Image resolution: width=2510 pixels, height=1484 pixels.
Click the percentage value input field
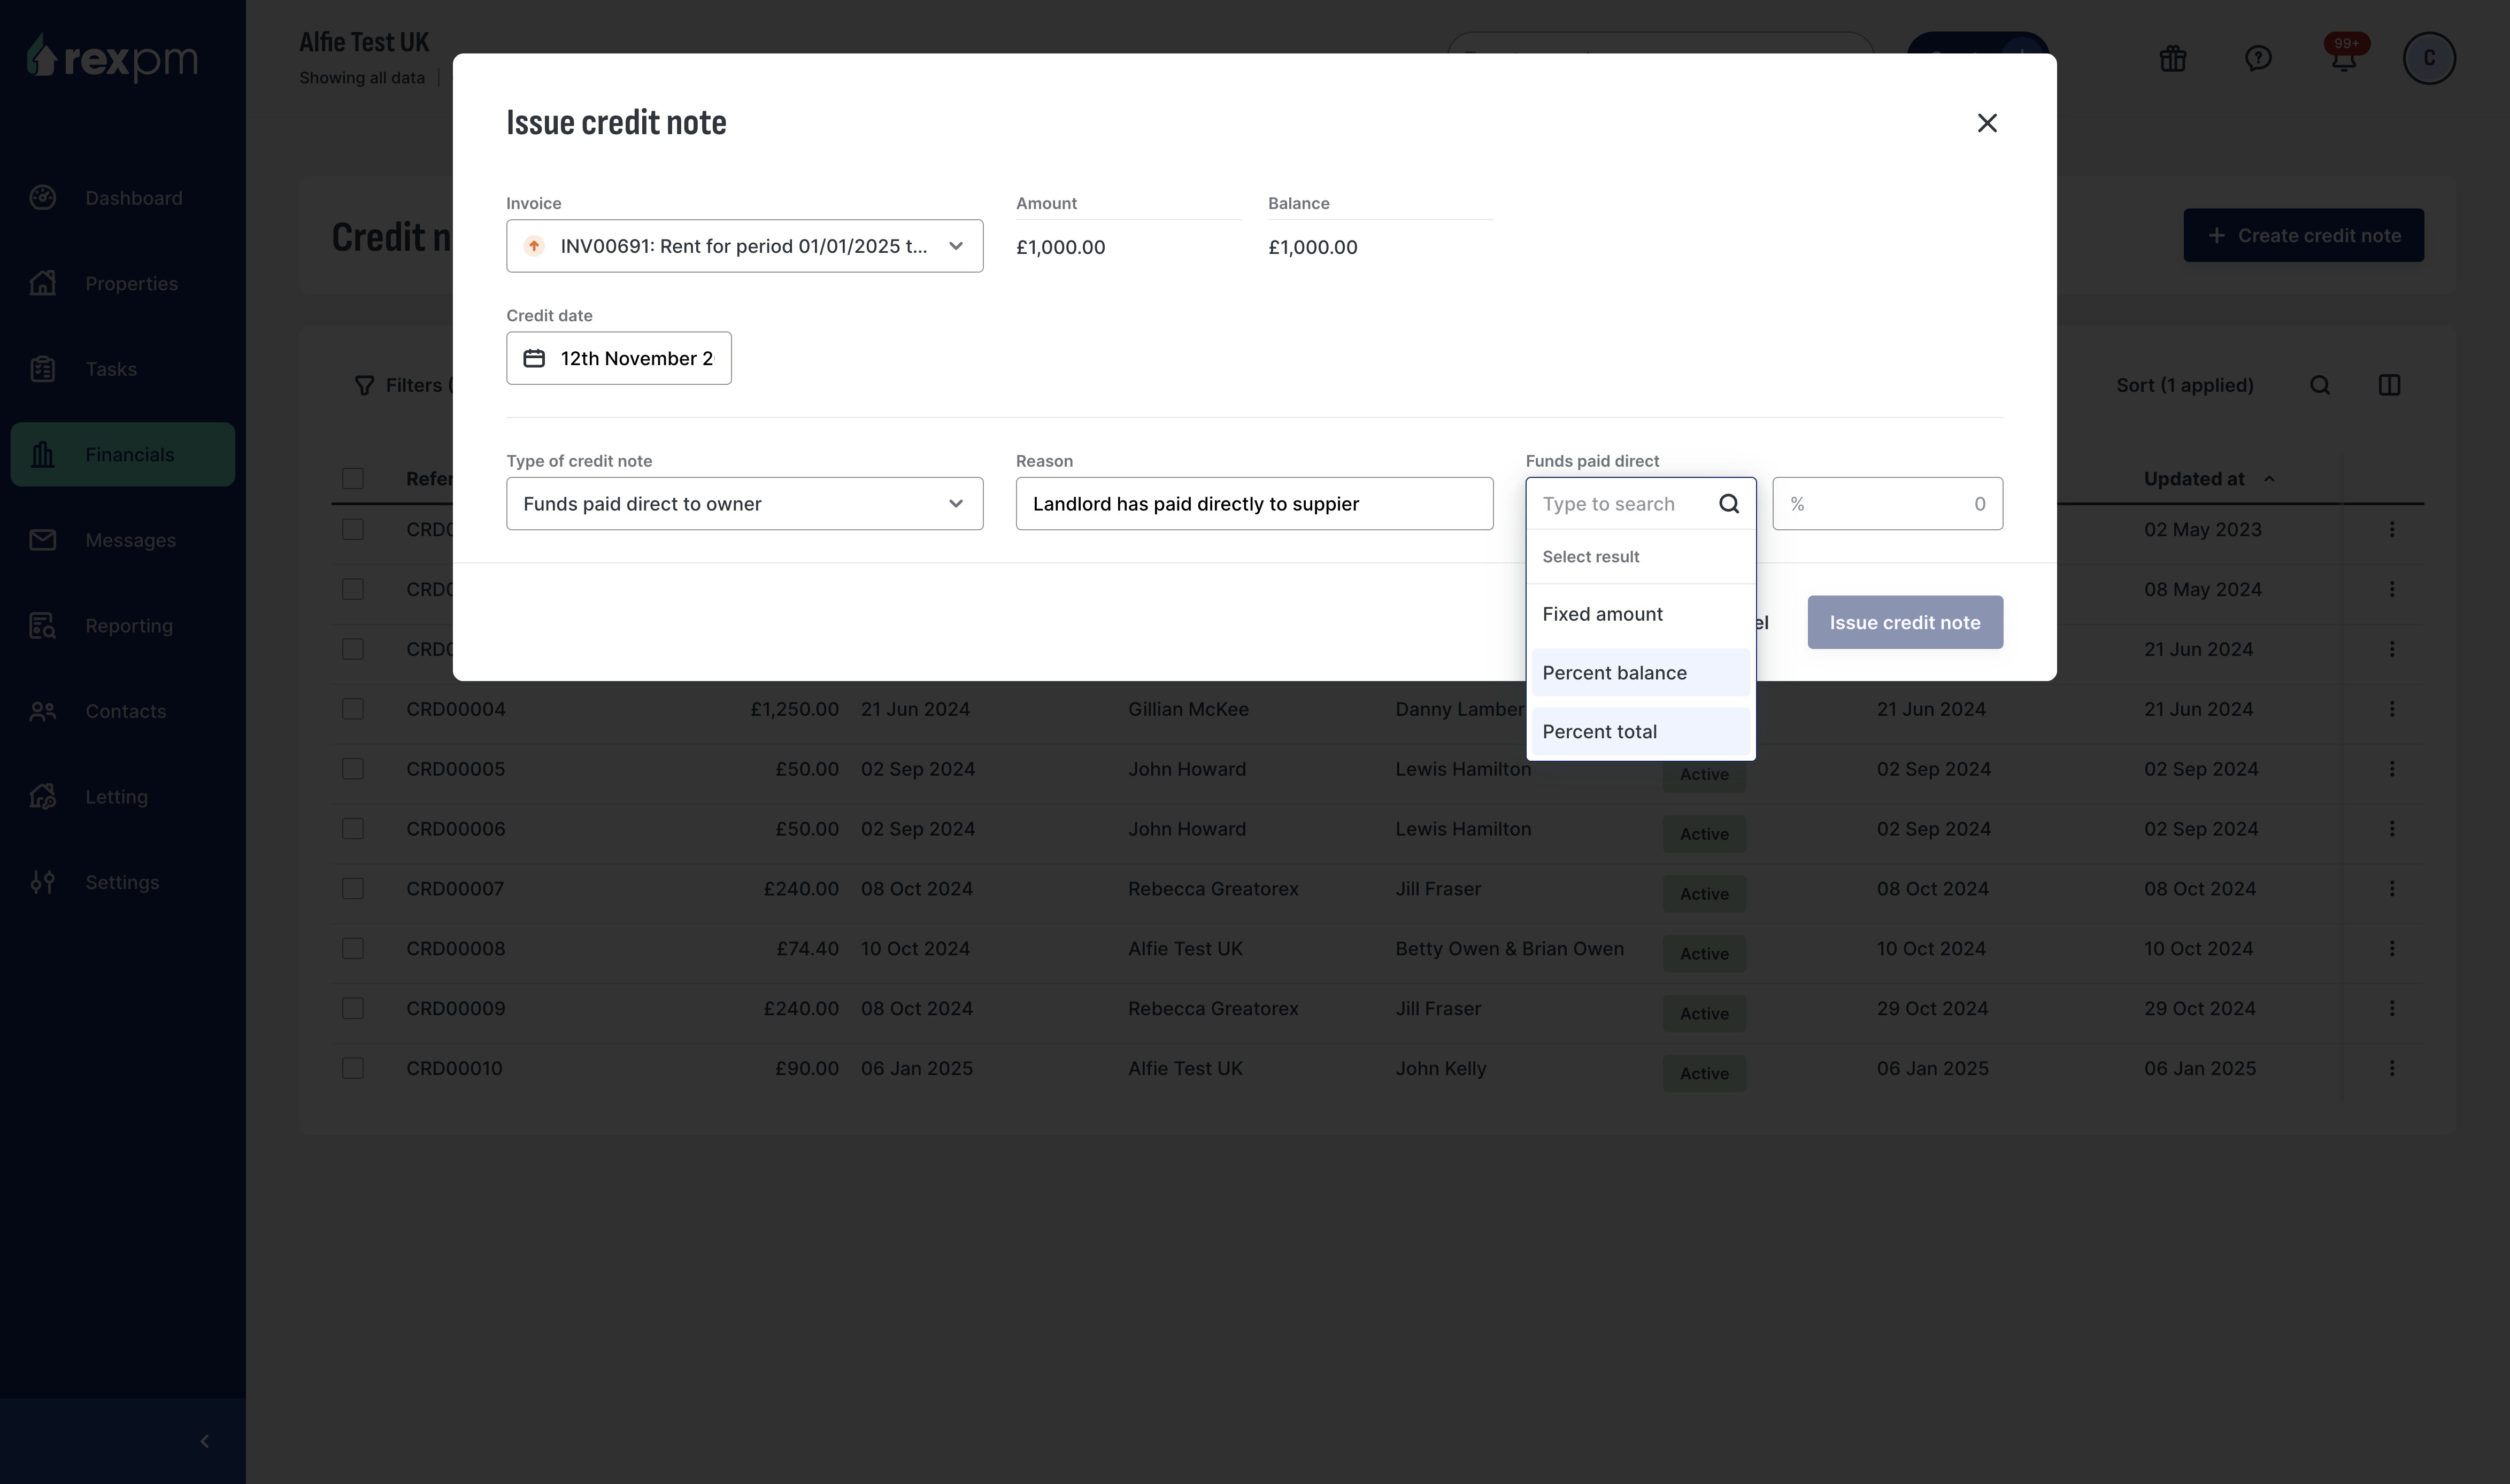[1887, 504]
